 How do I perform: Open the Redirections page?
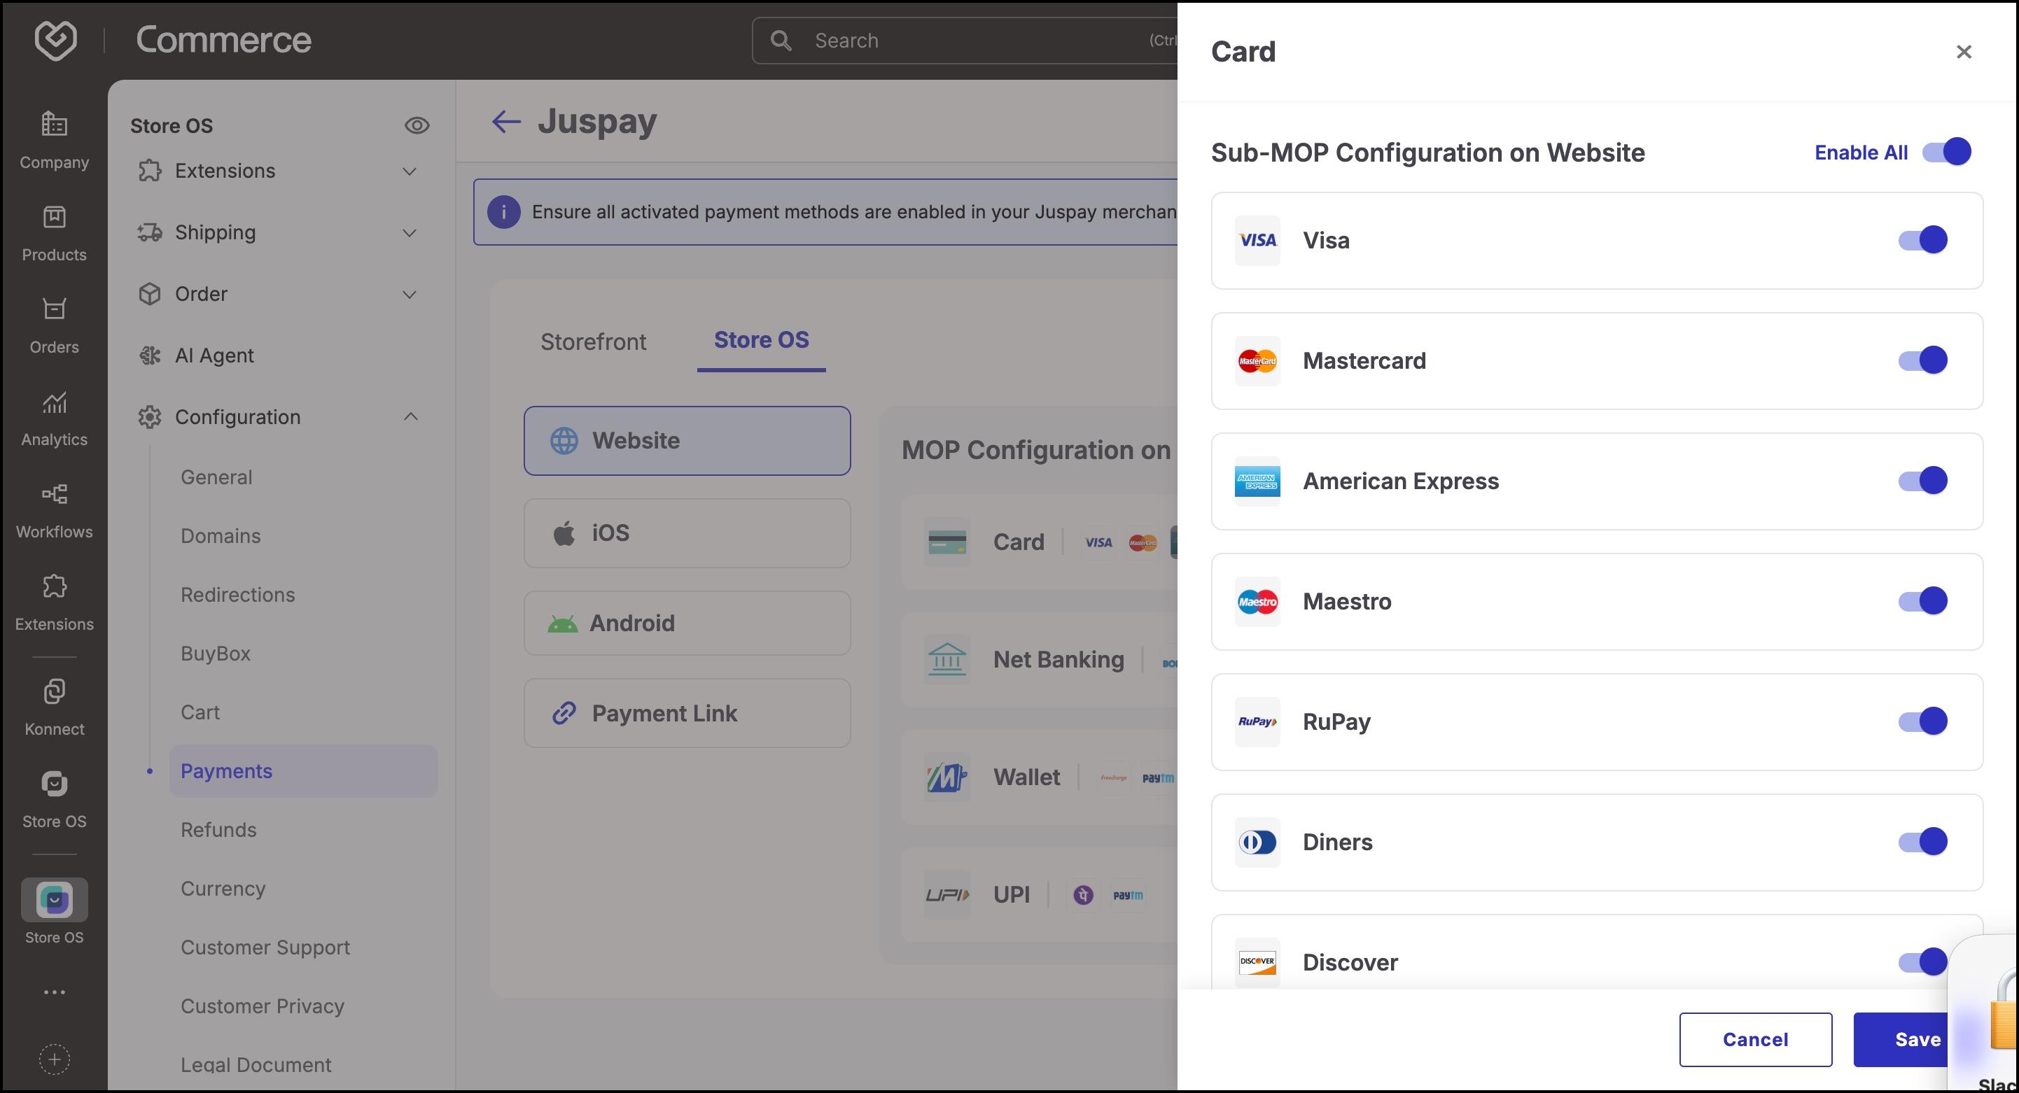coord(237,595)
